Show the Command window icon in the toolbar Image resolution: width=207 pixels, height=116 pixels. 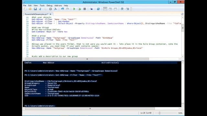point(122,9)
